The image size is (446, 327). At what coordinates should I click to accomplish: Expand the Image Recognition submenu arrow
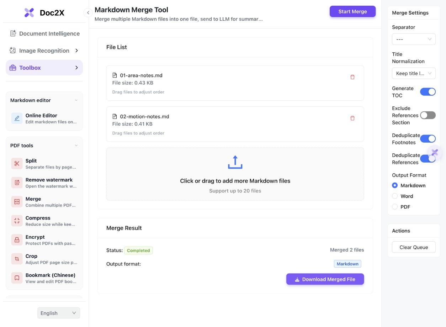(76, 51)
